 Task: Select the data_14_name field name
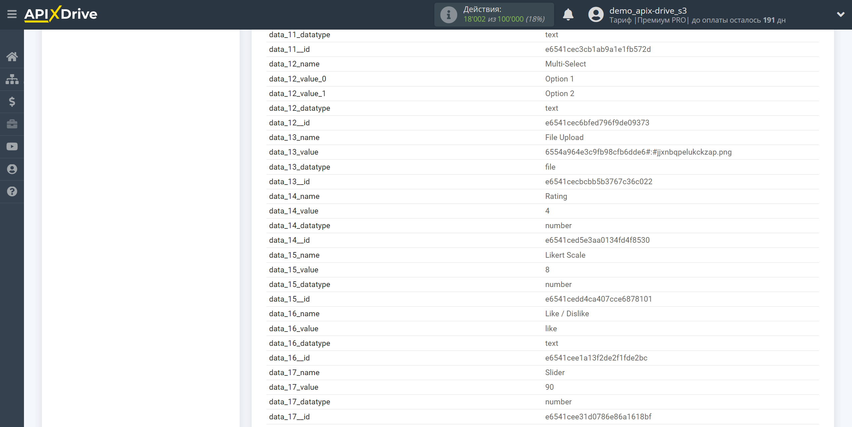[294, 196]
